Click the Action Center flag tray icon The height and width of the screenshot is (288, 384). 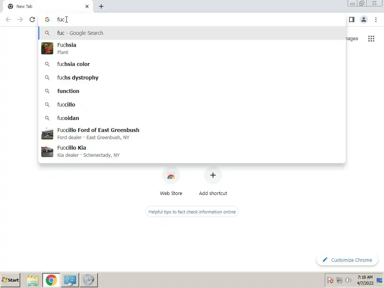(x=330, y=280)
